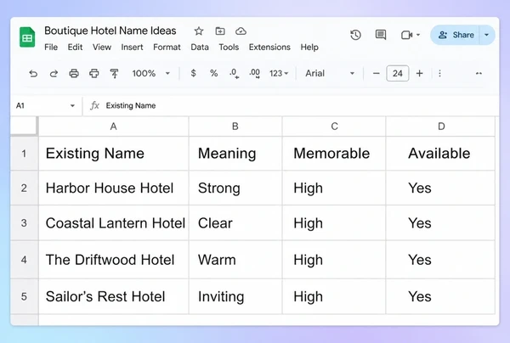Select column A header
Image resolution: width=510 pixels, height=343 pixels.
114,127
